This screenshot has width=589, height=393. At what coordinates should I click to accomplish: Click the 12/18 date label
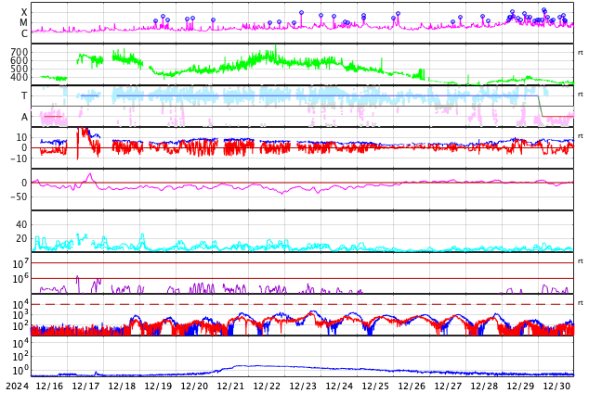[122, 386]
